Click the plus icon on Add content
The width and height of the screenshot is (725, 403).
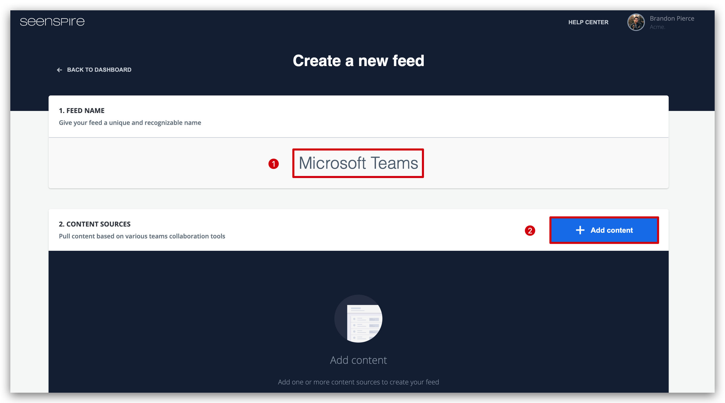tap(580, 230)
